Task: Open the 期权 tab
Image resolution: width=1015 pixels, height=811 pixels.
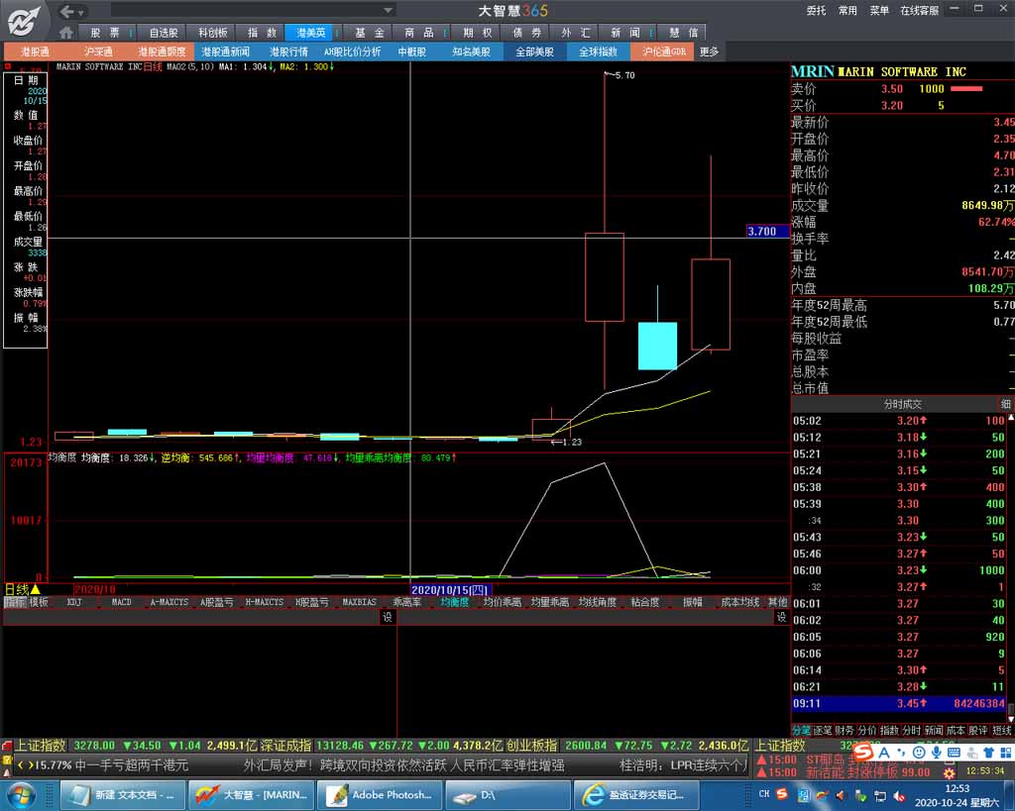Action: click(x=477, y=33)
